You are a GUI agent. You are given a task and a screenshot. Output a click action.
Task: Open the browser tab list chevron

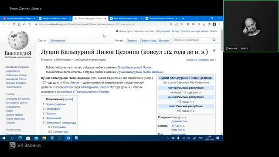[x=197, y=18]
